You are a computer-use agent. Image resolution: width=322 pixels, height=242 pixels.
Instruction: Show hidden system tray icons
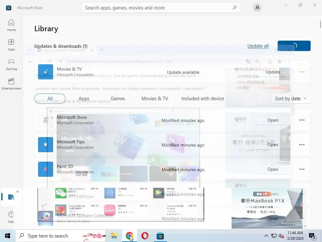[266, 236]
